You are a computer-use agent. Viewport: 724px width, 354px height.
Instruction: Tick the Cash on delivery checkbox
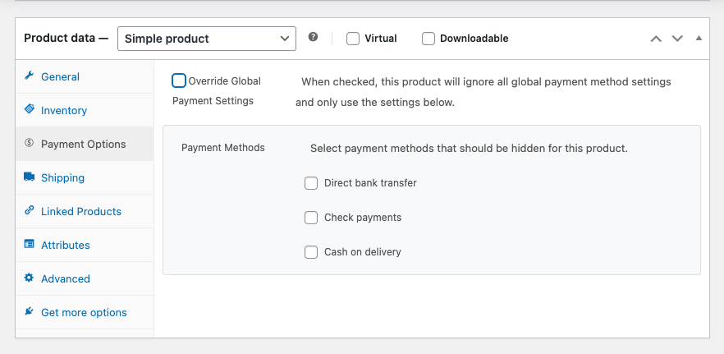pyautogui.click(x=311, y=252)
